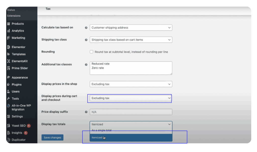Open Elementor using its sidebar icon
Image resolution: width=257 pixels, height=152 pixels.
pyautogui.click(x=9, y=47)
